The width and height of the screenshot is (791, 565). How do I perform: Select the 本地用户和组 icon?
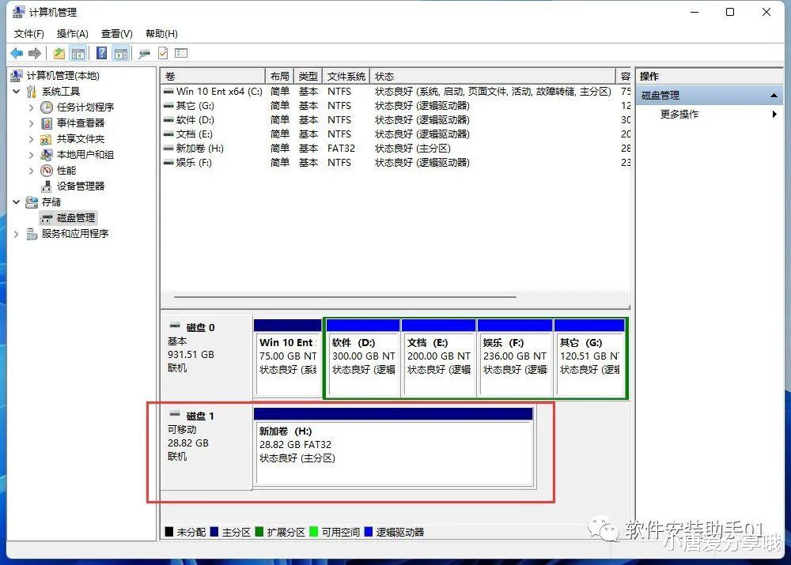(47, 155)
